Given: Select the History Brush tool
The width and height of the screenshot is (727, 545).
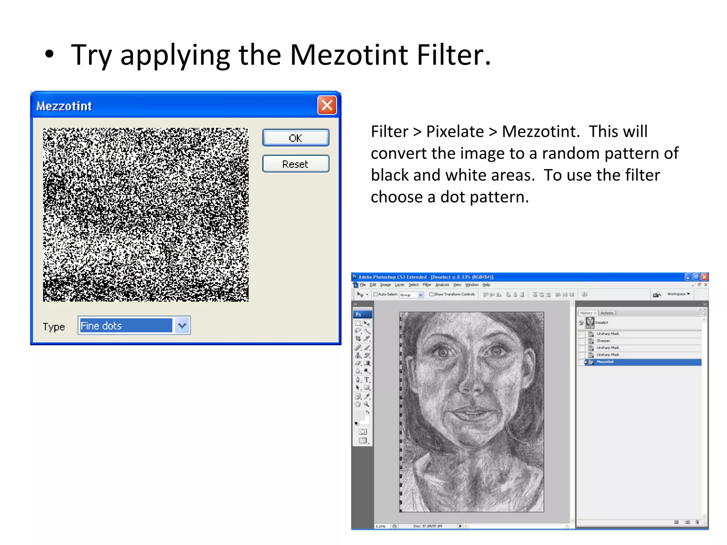Looking at the screenshot, I should click(367, 356).
